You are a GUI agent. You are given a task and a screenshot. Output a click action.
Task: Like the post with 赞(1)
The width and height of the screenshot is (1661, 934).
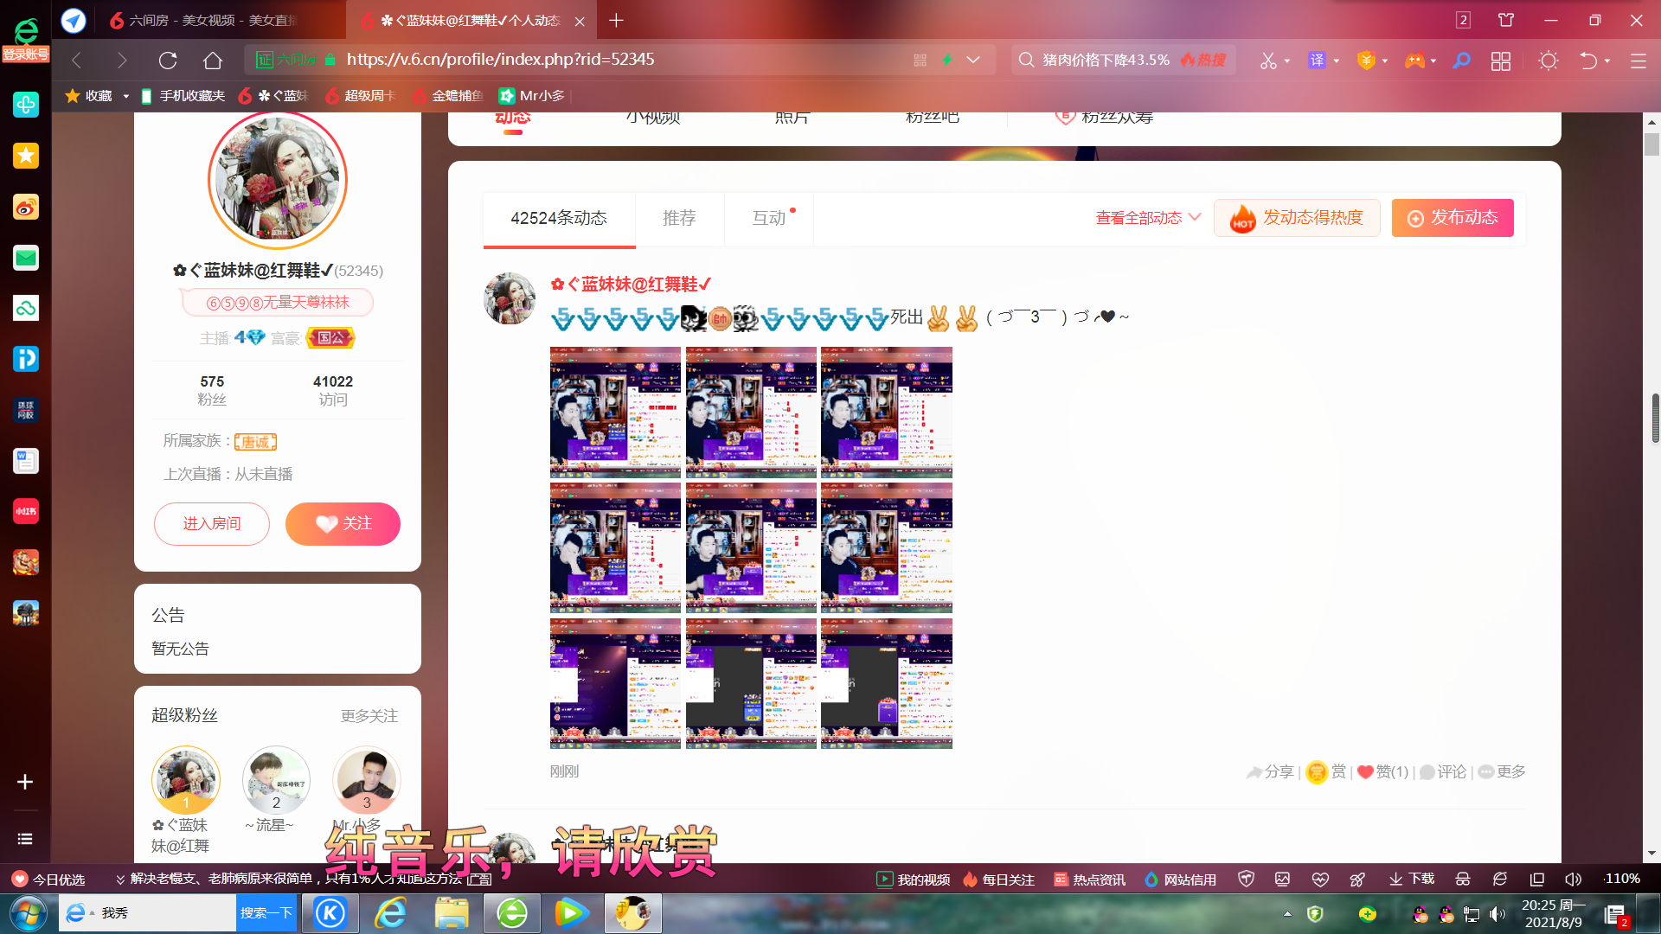(x=1382, y=772)
